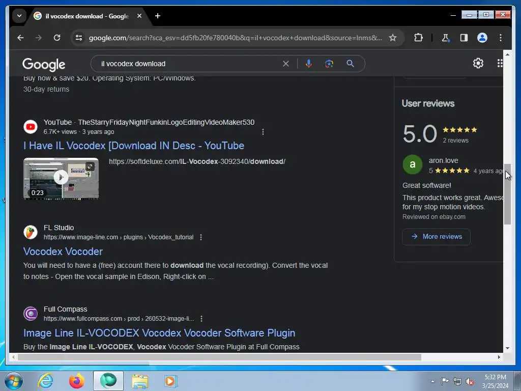
Task: Launch Internet Explorer from taskbar
Action: click(x=45, y=381)
